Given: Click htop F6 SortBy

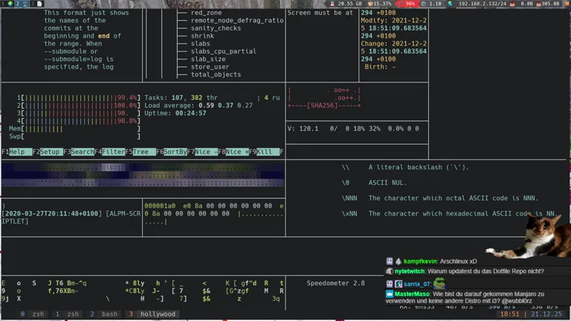Looking at the screenshot, I should 172,152.
